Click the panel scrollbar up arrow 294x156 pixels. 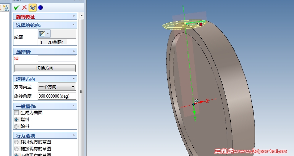pyautogui.click(x=81, y=15)
